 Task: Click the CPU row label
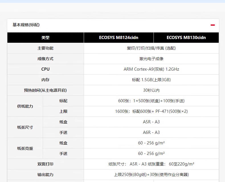45,69
